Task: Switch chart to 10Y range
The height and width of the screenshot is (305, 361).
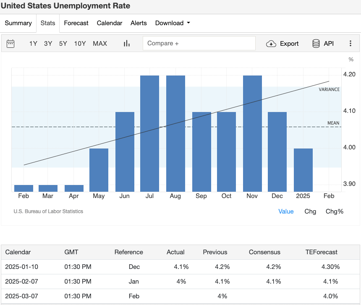Action: pyautogui.click(x=80, y=43)
